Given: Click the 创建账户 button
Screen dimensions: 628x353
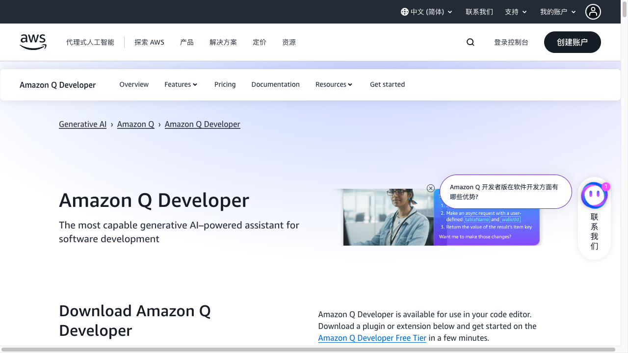Looking at the screenshot, I should click(x=572, y=42).
